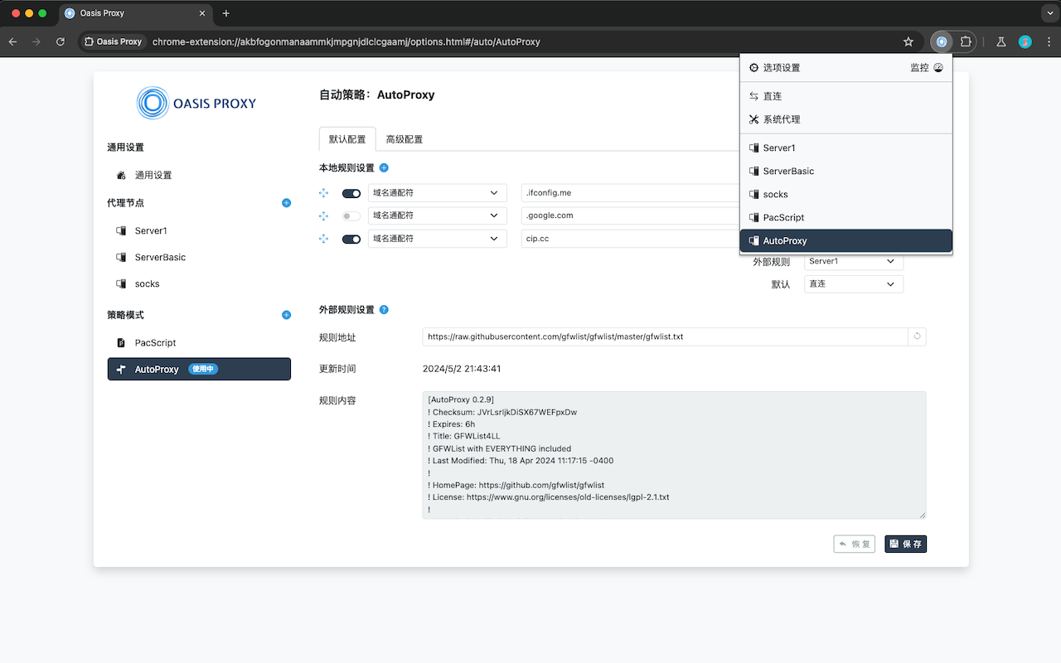Choose AutoProxy in the popup list
Viewport: 1061px width, 663px height.
click(x=846, y=240)
